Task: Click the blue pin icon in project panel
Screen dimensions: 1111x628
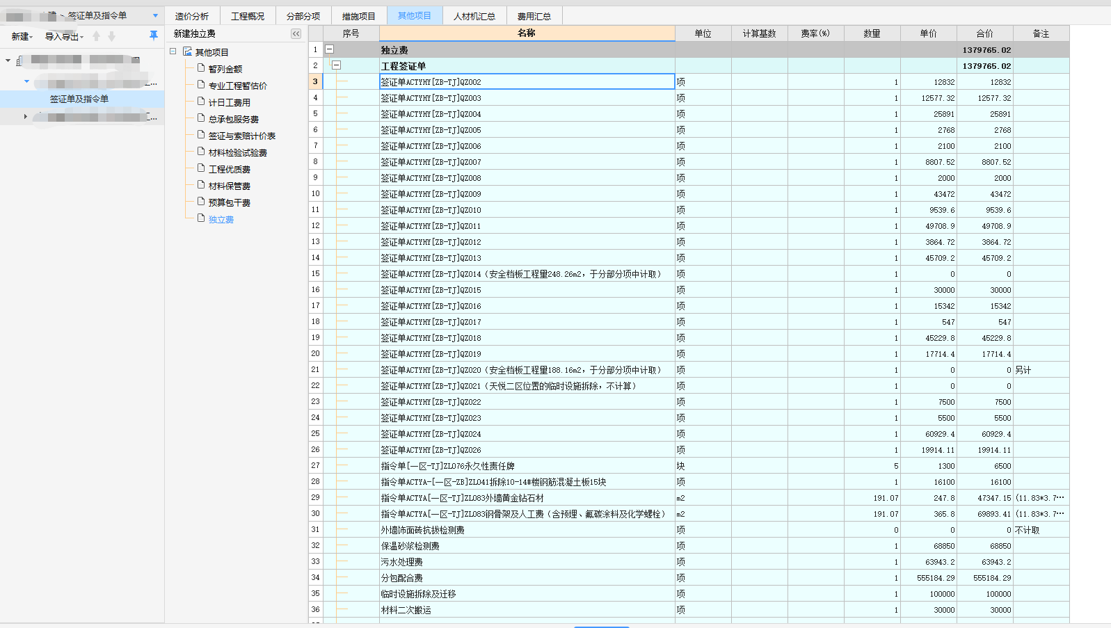Action: tap(154, 35)
